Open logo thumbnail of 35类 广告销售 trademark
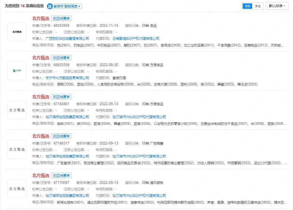Screen dimensions: 293x210 pos(17,149)
